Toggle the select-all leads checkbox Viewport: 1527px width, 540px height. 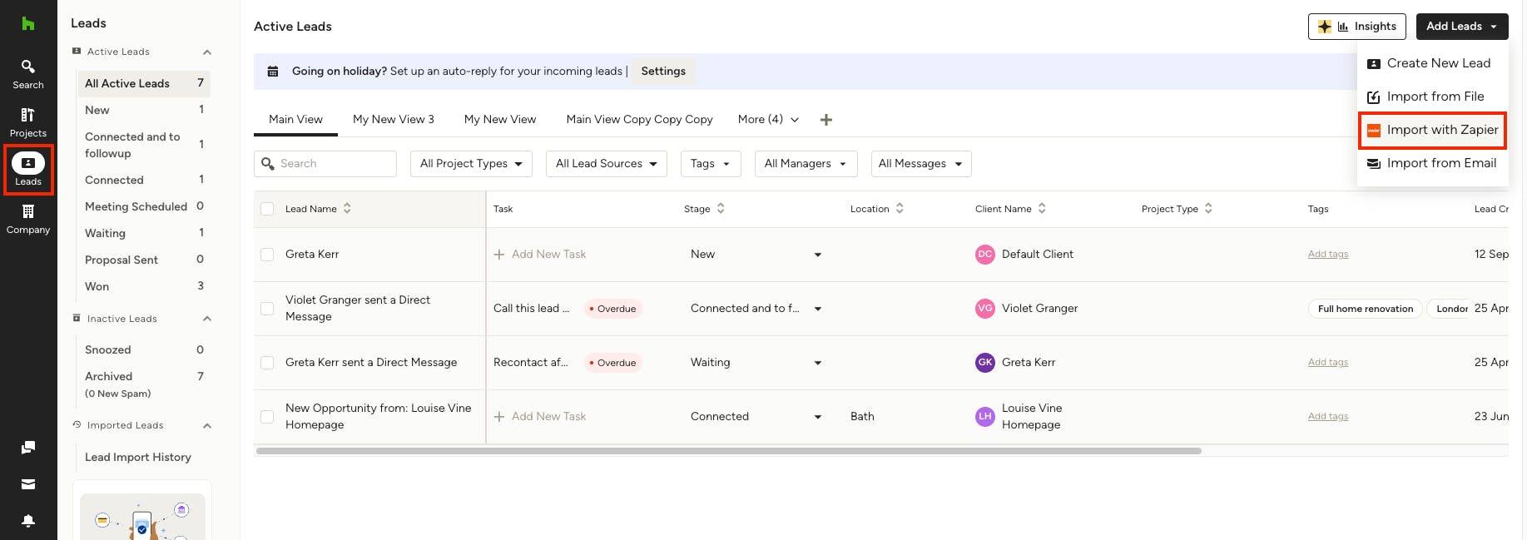point(267,209)
